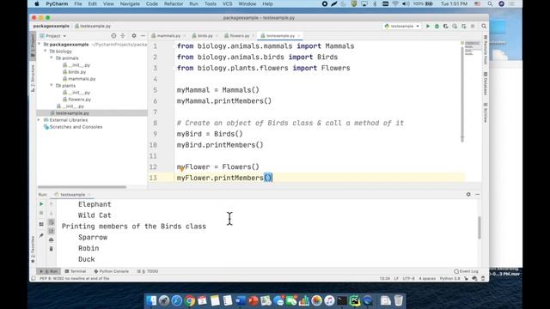This screenshot has width=550, height=309.
Task: Click the Run console vertical scrollbar
Action: [x=480, y=227]
